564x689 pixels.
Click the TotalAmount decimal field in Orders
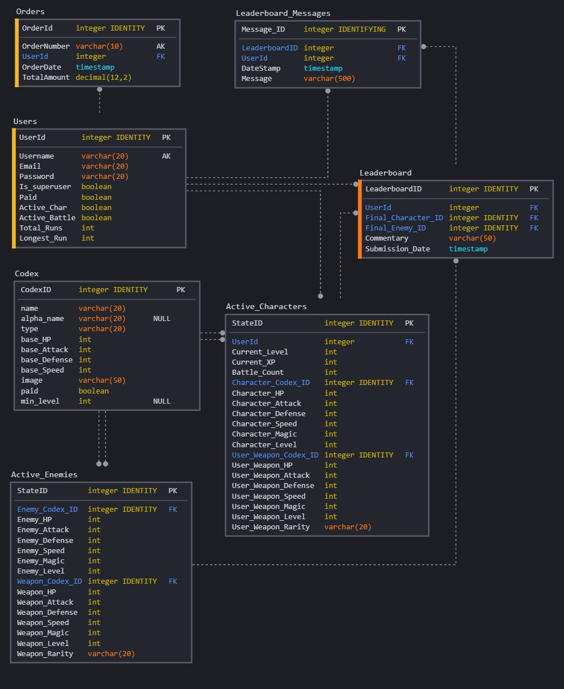[45, 77]
